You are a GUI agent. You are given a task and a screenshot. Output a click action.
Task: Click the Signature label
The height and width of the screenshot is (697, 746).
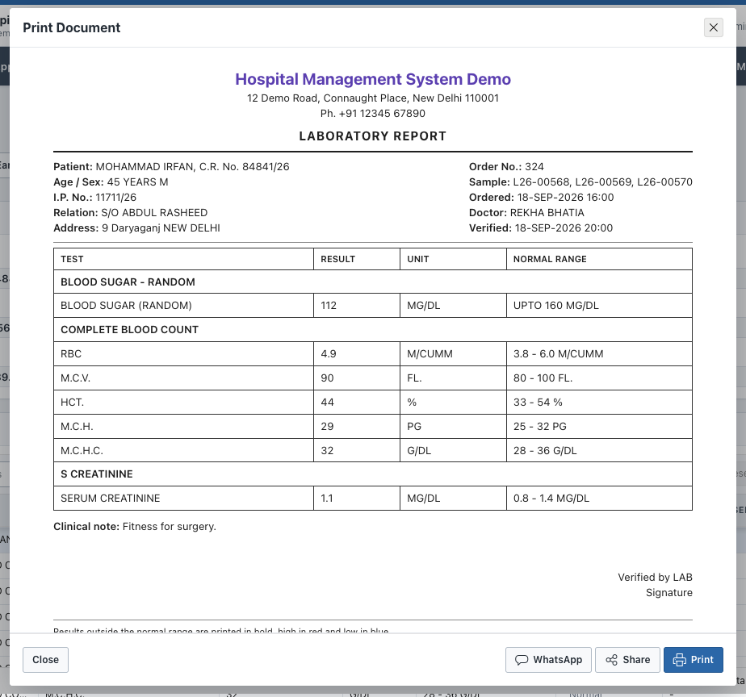point(669,592)
